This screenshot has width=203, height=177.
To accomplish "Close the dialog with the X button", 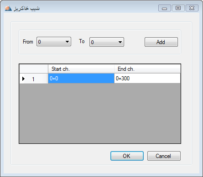I will pos(192,8).
